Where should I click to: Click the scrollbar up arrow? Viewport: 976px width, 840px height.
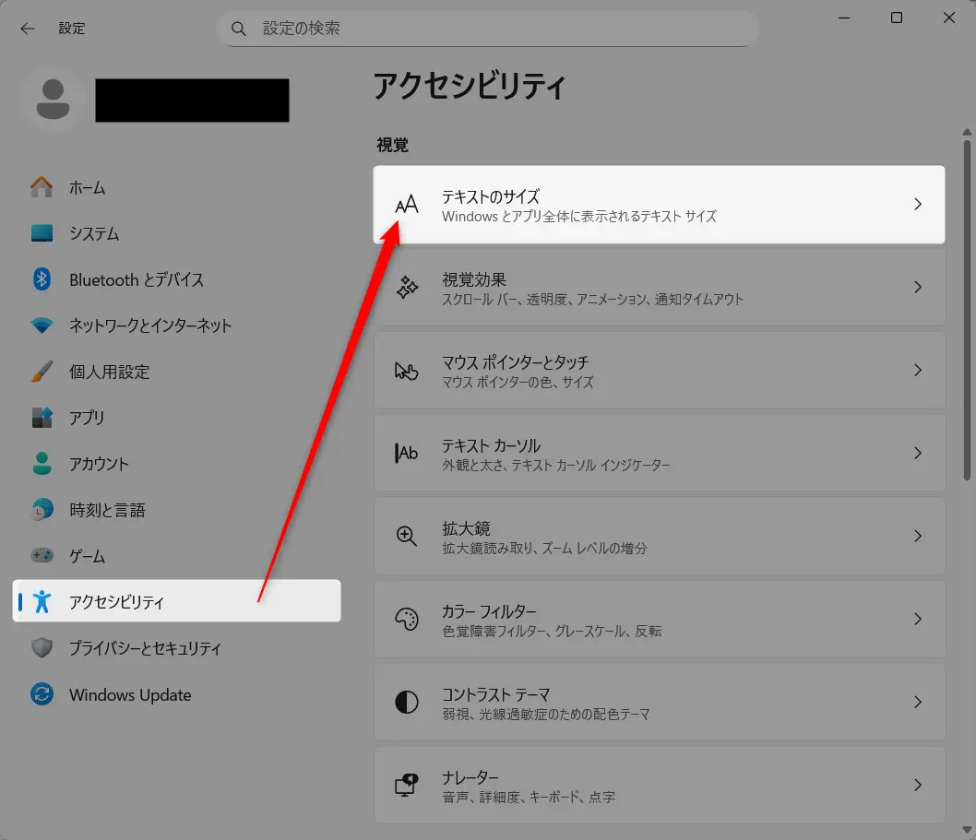coord(967,132)
